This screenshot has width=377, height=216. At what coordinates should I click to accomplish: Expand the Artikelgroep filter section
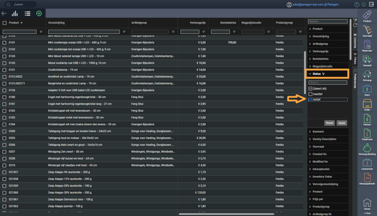tap(310, 44)
